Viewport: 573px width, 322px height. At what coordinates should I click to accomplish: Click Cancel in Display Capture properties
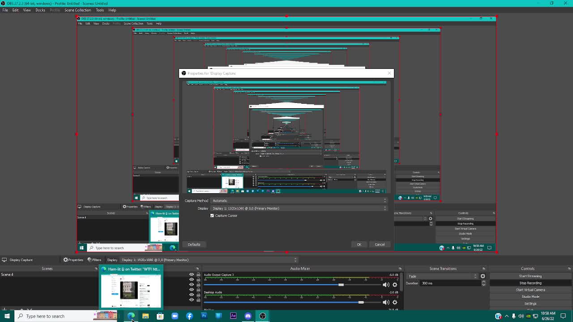pyautogui.click(x=380, y=245)
